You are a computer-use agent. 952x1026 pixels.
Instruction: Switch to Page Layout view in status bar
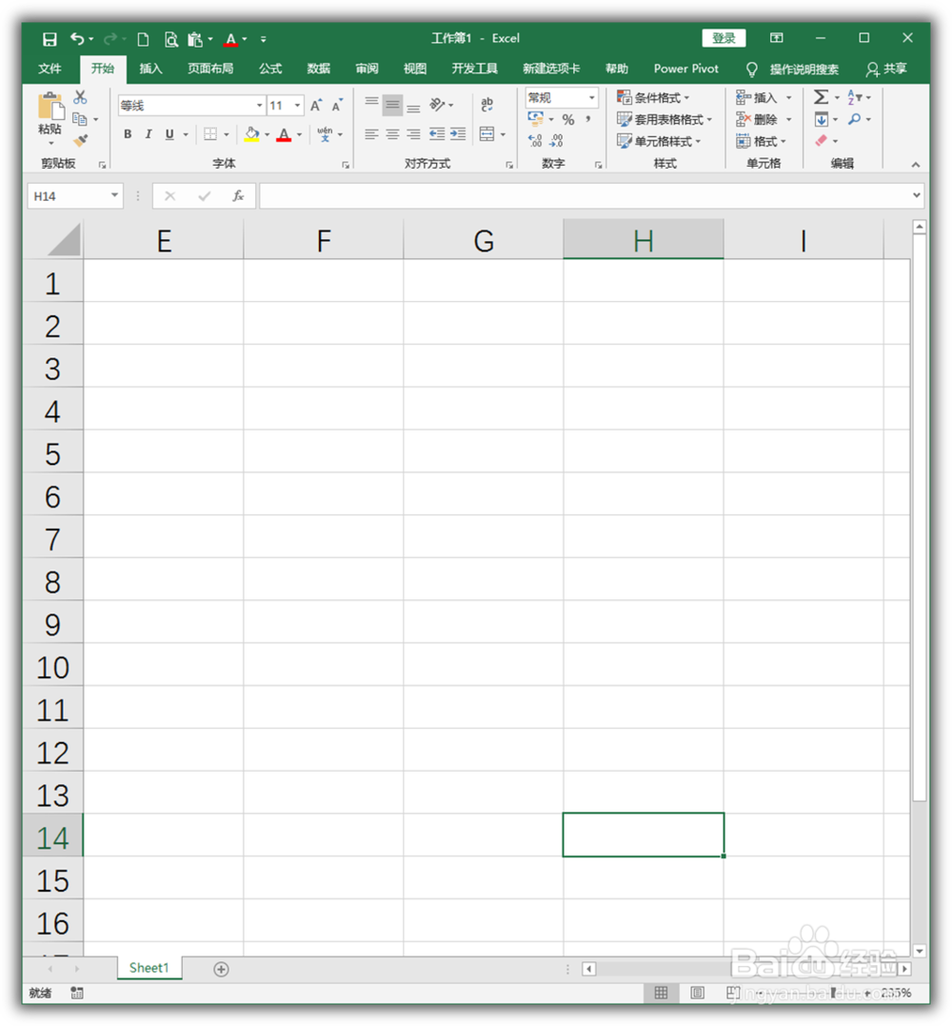pos(698,994)
